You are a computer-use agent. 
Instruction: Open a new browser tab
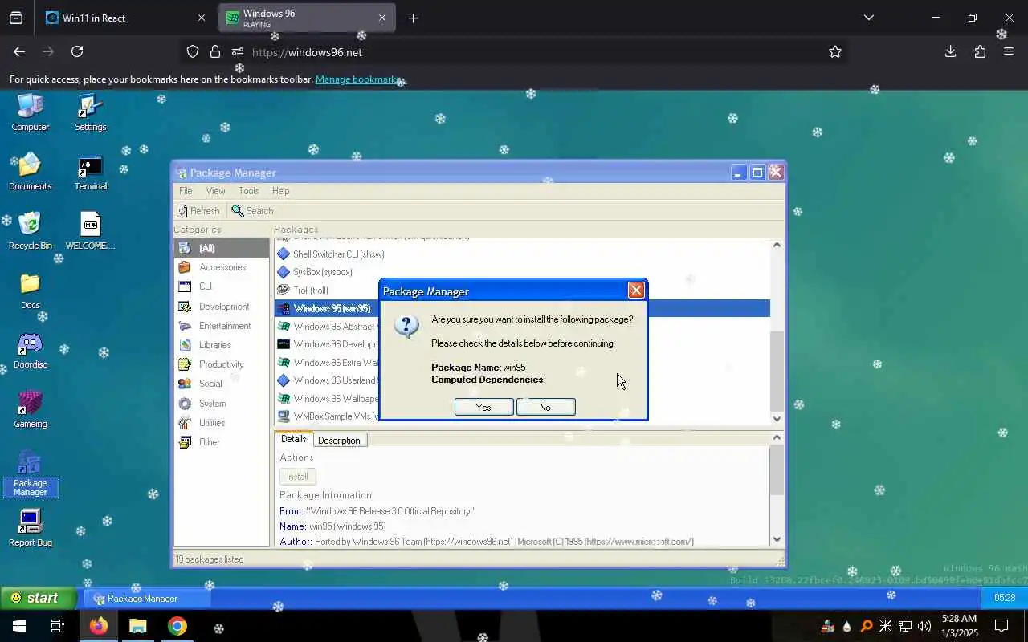(413, 18)
